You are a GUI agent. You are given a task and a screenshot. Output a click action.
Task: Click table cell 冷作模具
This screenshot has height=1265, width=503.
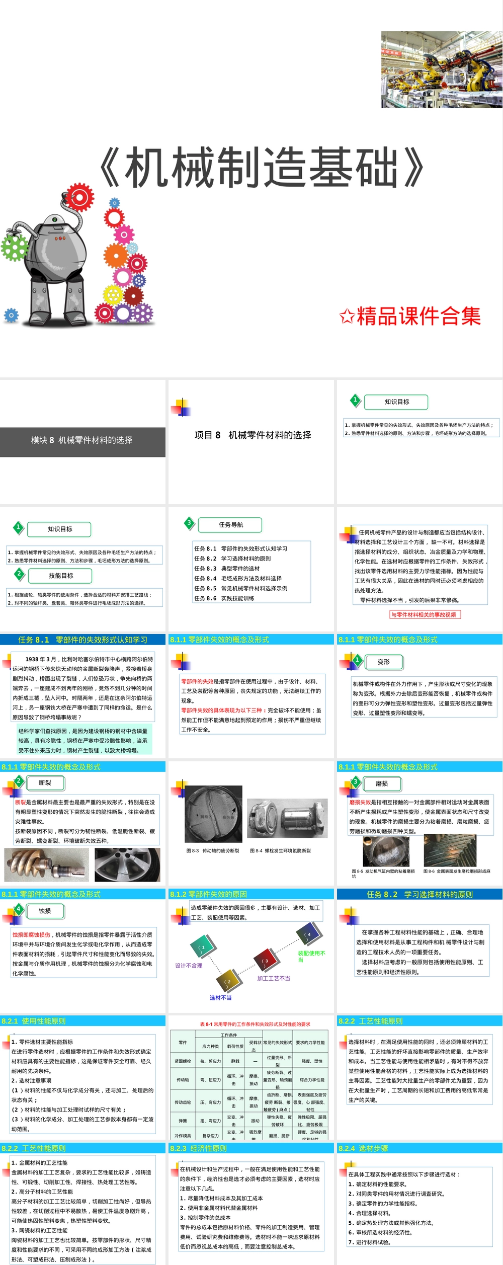click(x=183, y=1136)
